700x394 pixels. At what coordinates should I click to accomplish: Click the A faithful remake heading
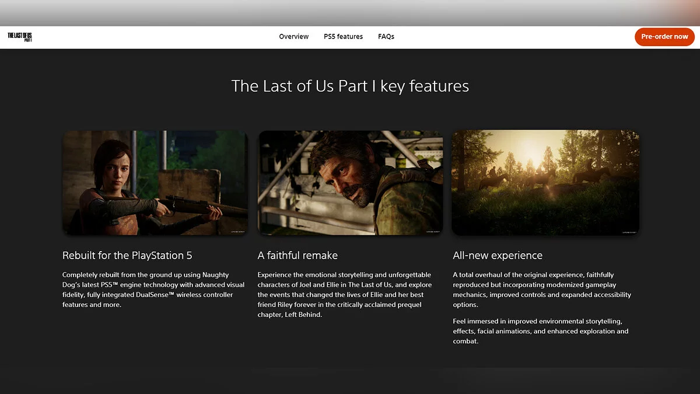pyautogui.click(x=297, y=256)
